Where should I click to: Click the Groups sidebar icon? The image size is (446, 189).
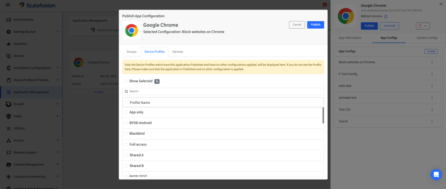(9, 140)
